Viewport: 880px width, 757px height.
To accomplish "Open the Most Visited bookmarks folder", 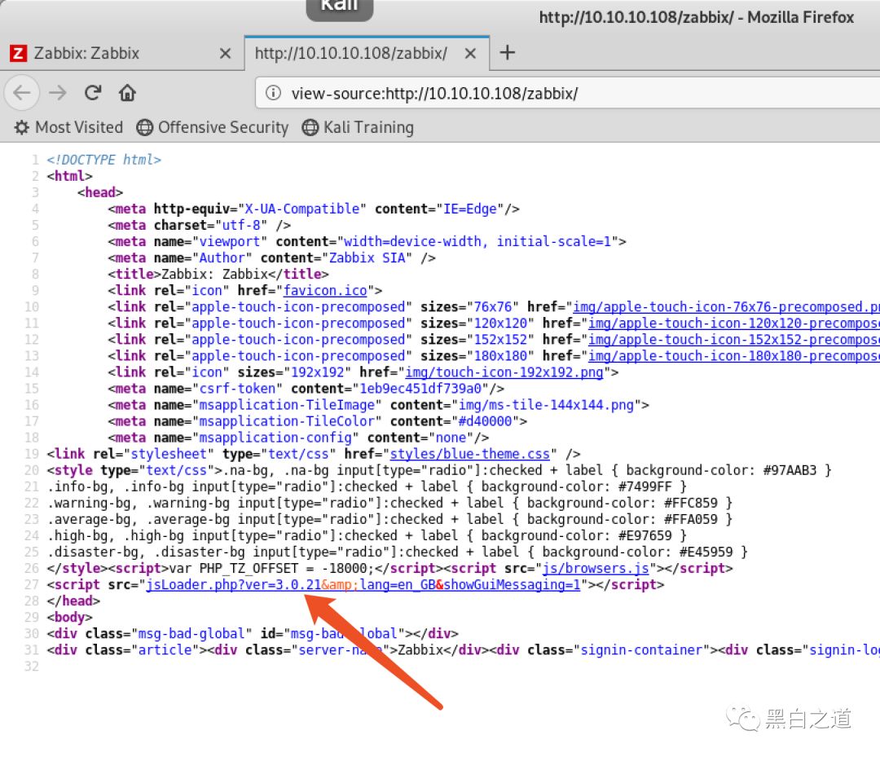I will coord(68,127).
